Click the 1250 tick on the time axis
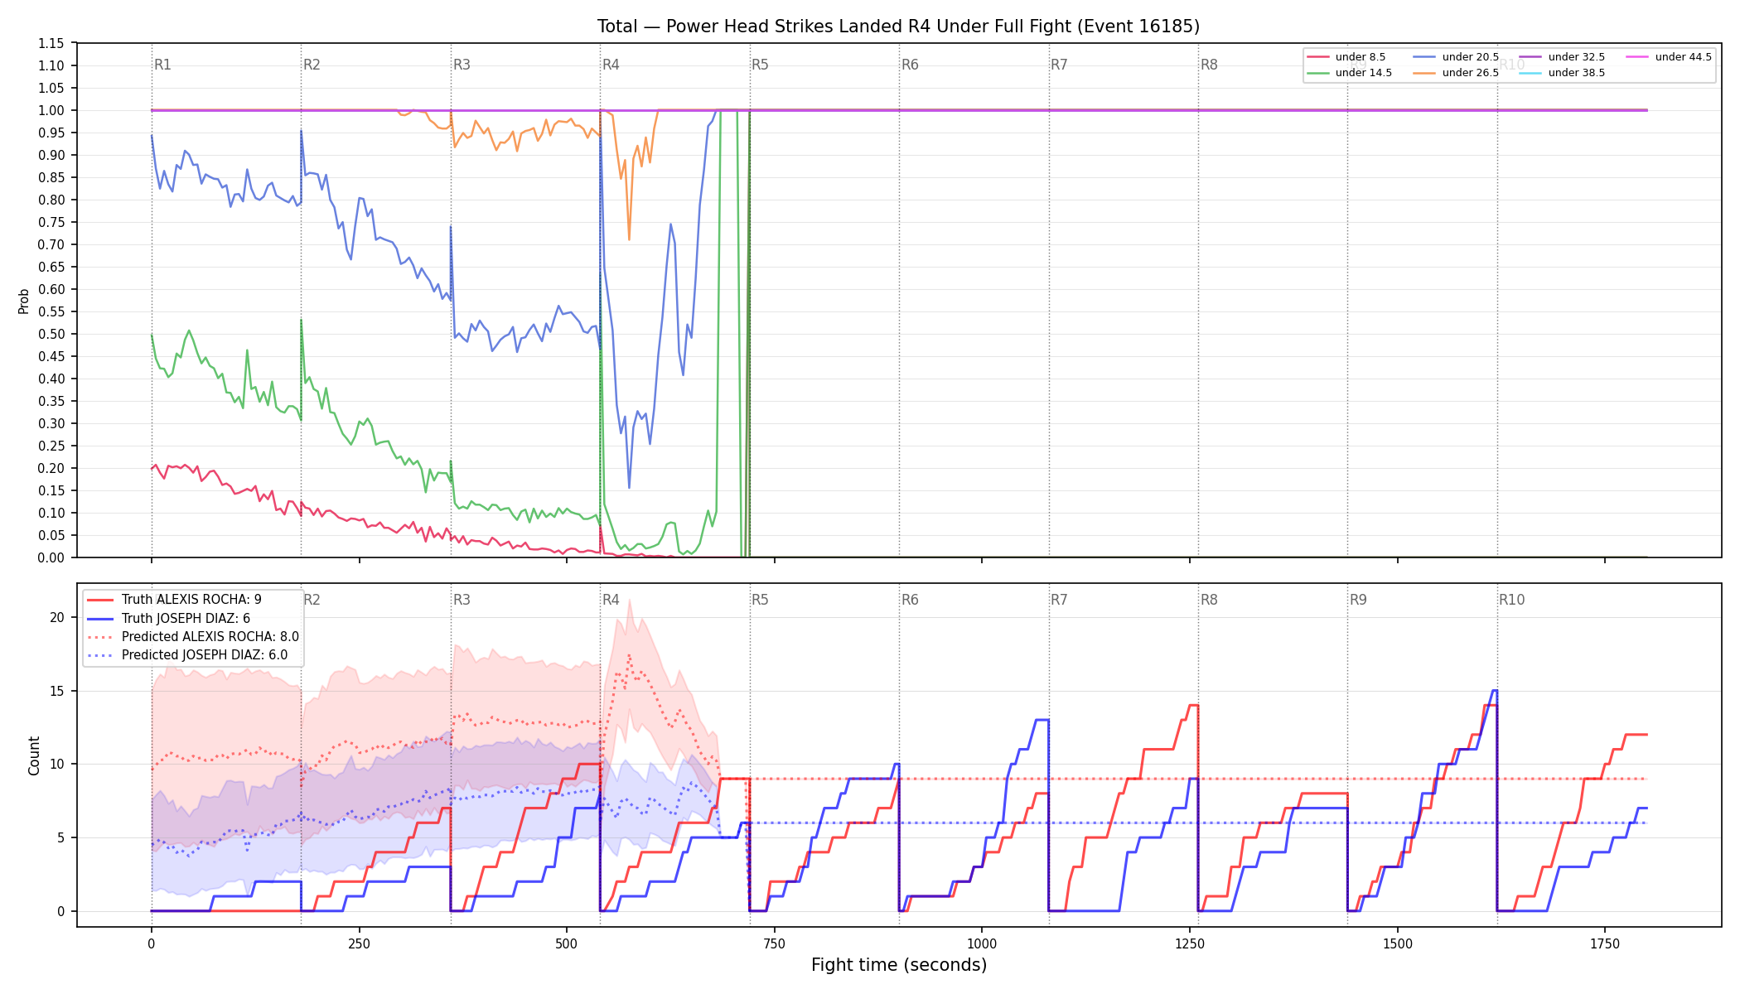1740x994 pixels. point(1190,943)
